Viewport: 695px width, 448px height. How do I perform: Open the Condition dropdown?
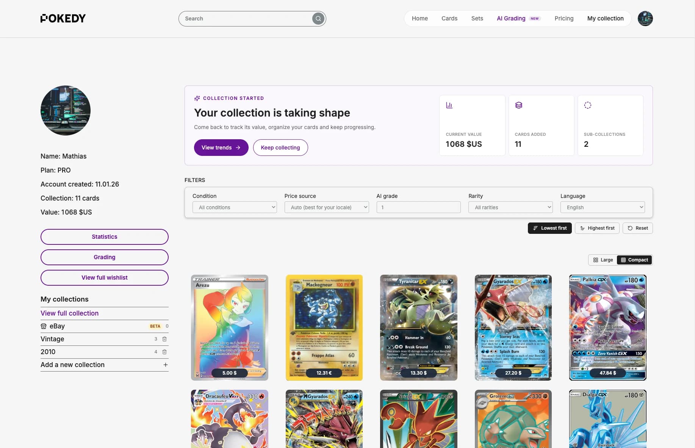[x=235, y=207]
